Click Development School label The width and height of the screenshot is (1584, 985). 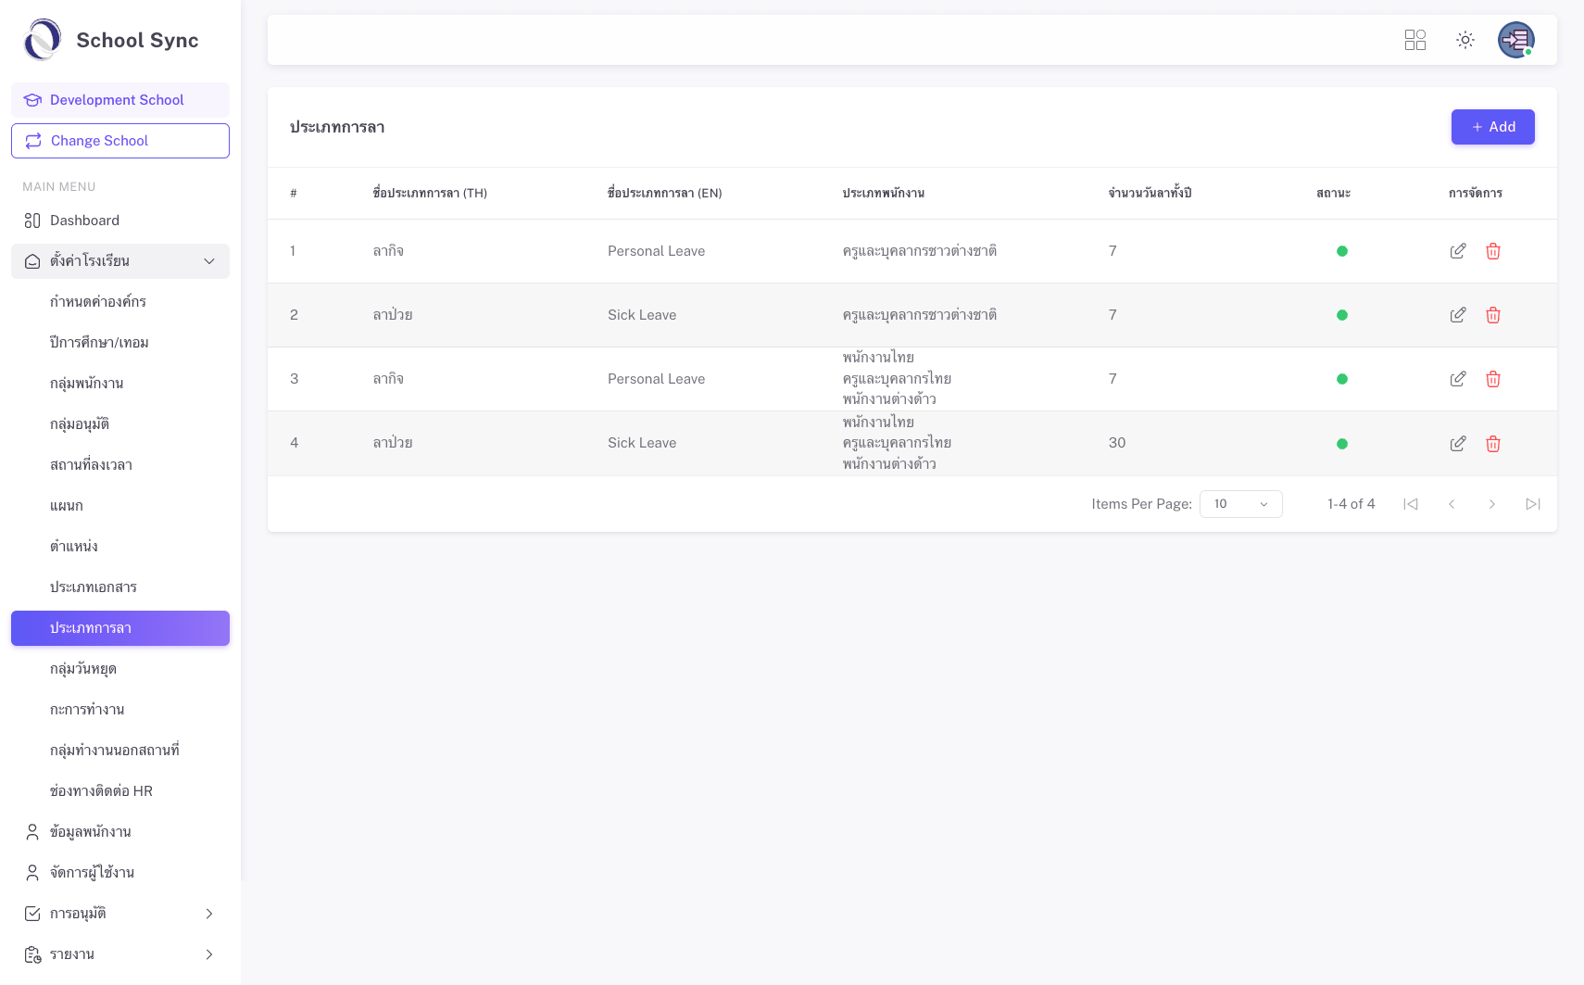click(x=117, y=100)
